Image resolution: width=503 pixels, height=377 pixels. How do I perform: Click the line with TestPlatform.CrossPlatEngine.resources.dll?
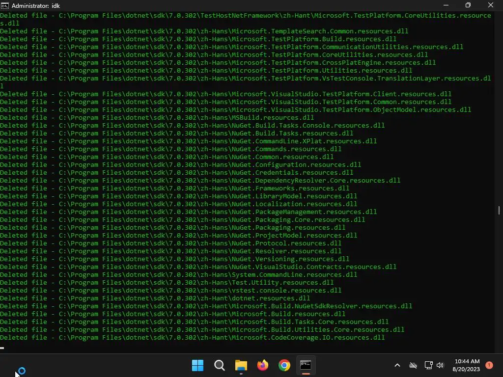pyautogui.click(x=218, y=62)
